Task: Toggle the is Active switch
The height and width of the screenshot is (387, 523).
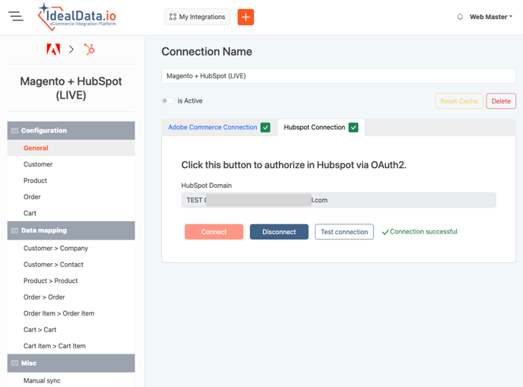Action: tap(167, 100)
